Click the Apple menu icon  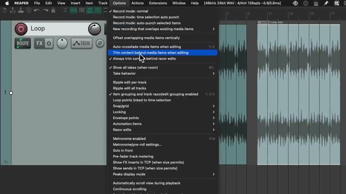pyautogui.click(x=7, y=3)
